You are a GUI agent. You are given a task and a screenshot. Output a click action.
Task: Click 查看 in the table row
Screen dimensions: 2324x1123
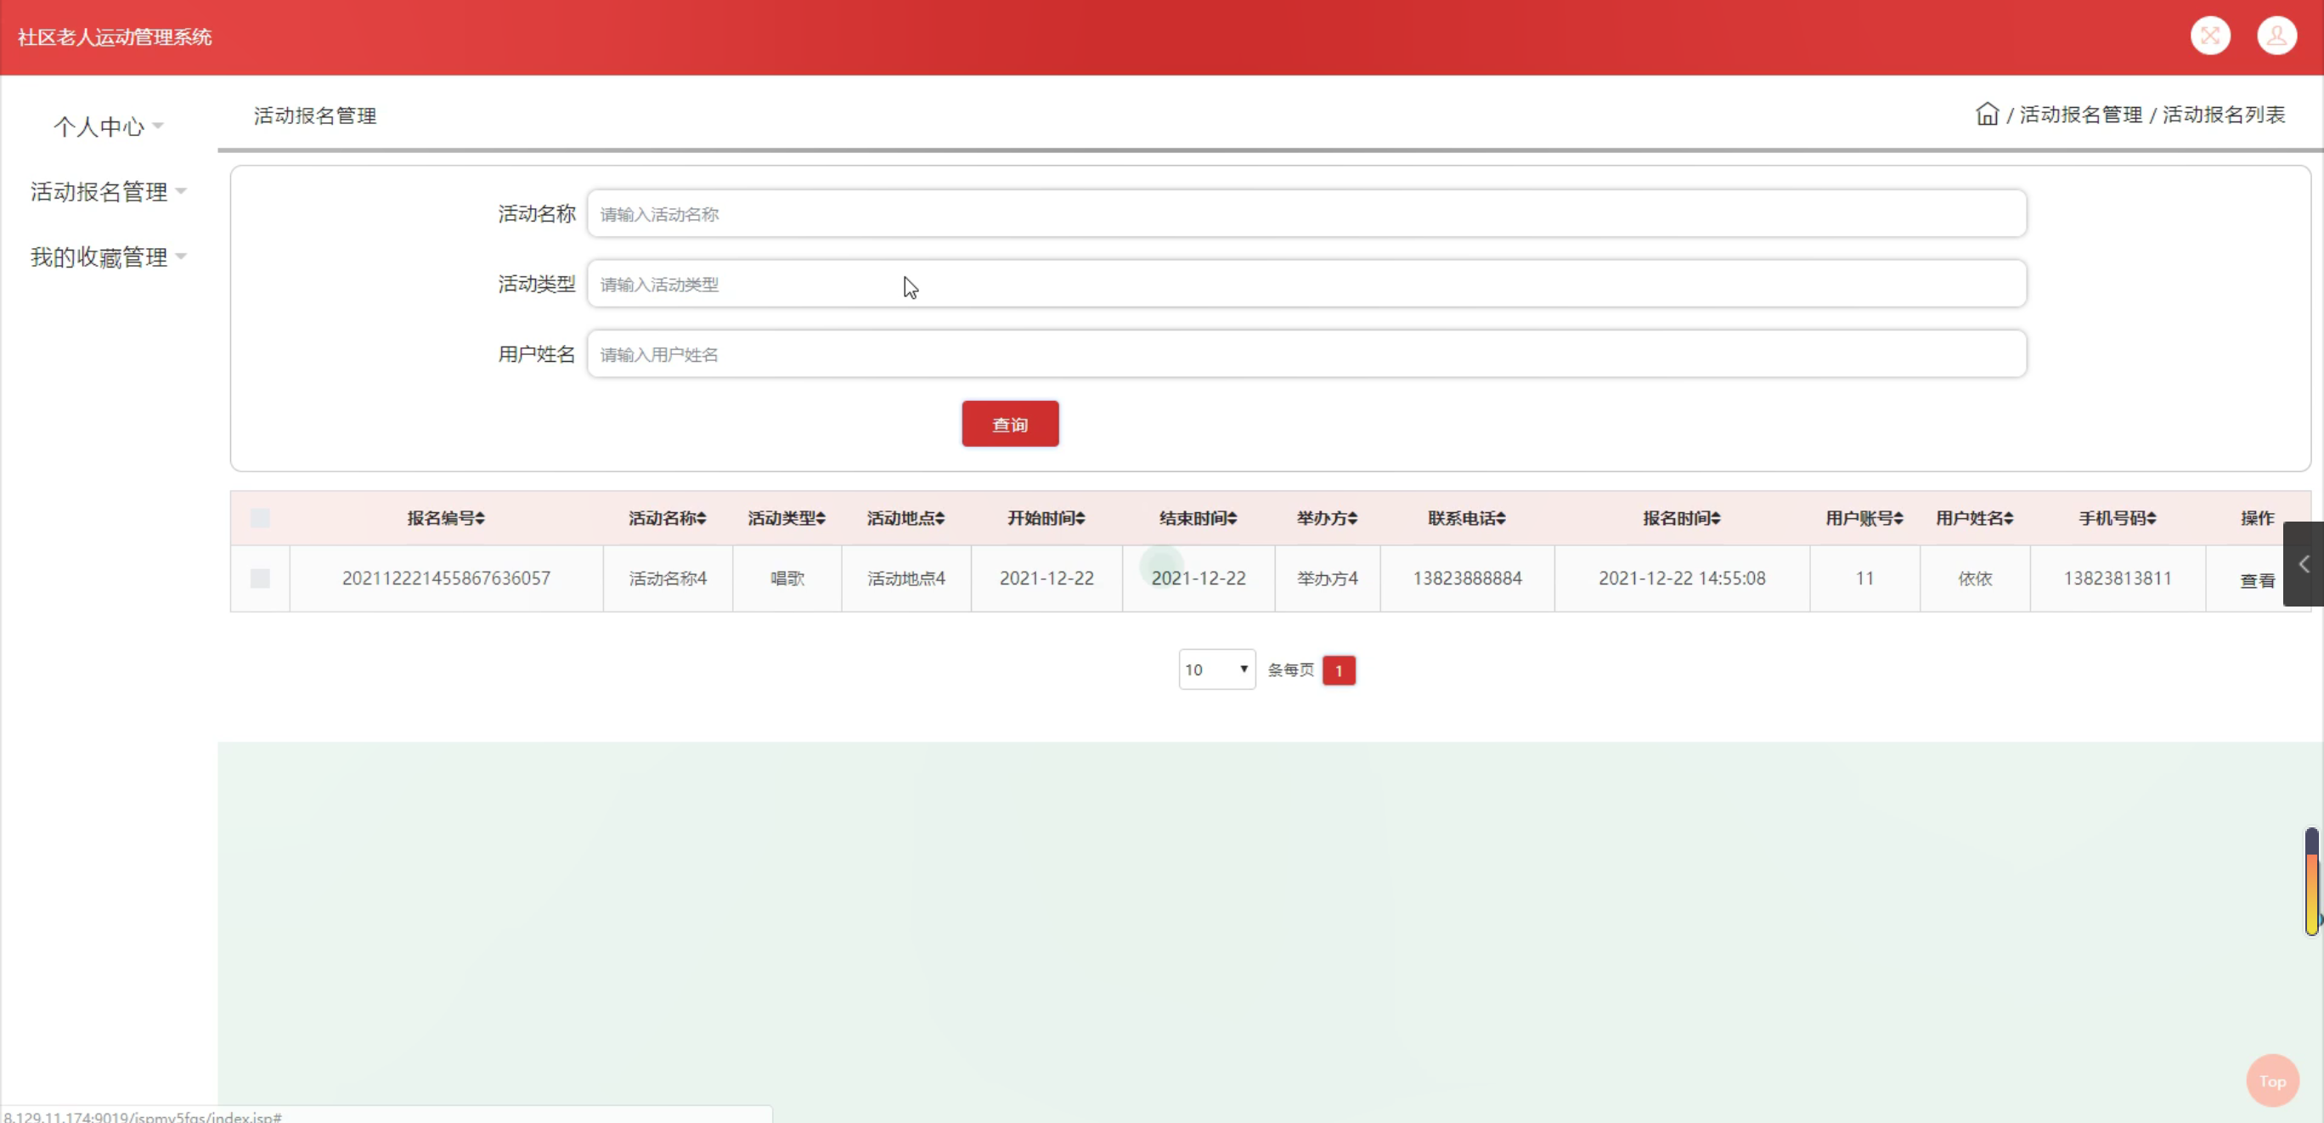(x=2256, y=581)
